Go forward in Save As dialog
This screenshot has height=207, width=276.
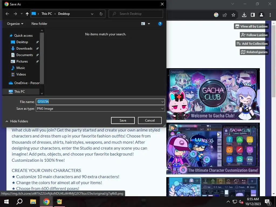click(x=15, y=14)
